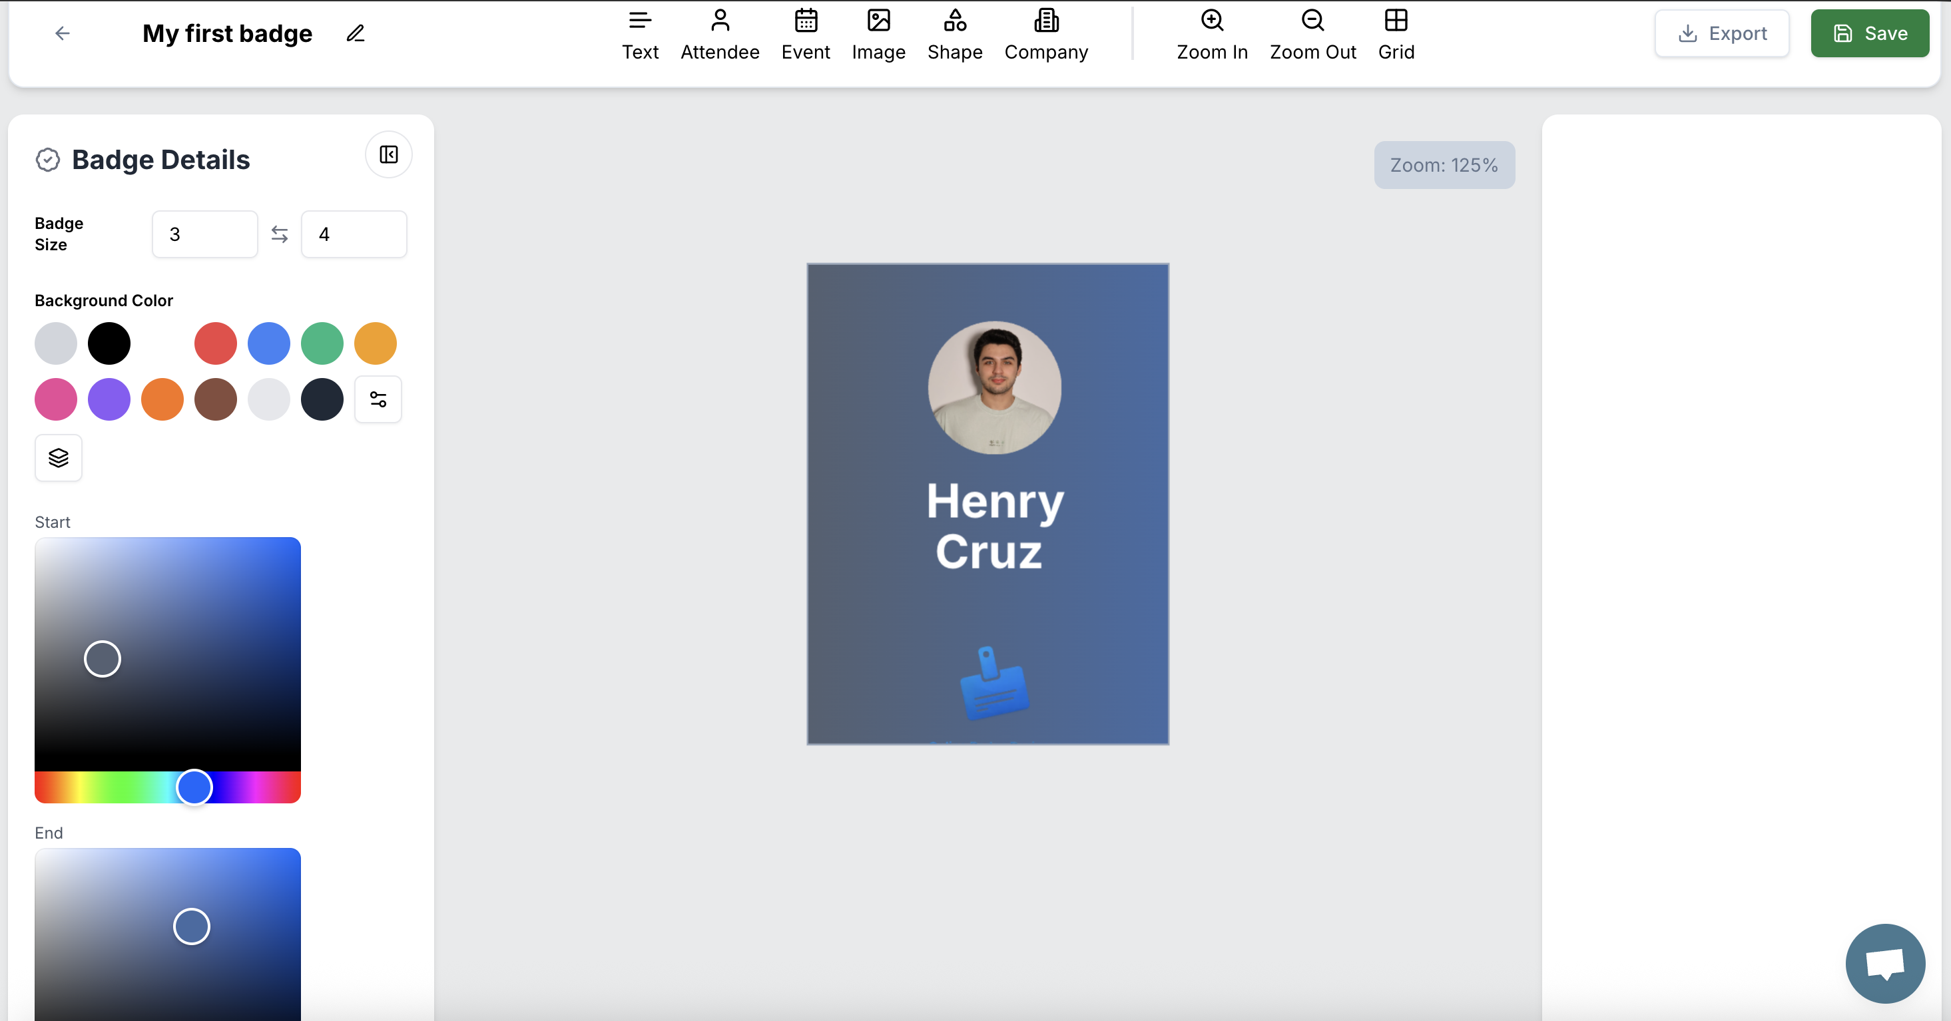Collapse the Badge Details panel
Viewport: 1951px width, 1021px height.
click(388, 155)
